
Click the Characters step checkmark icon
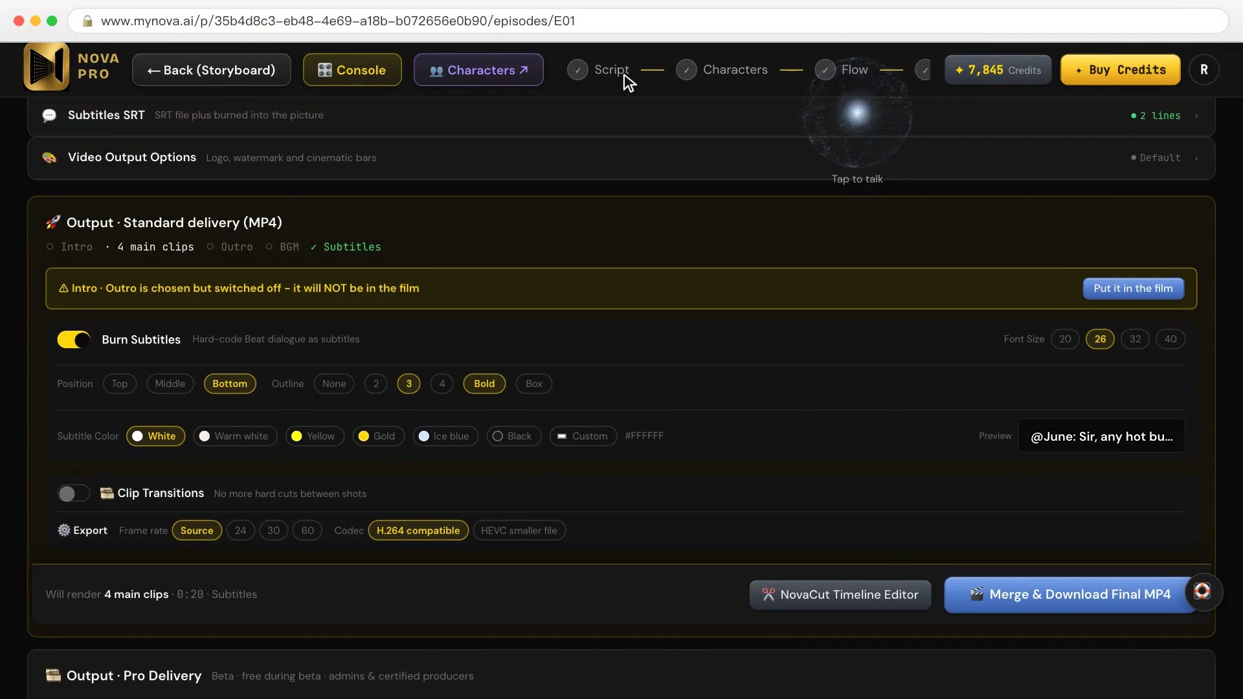point(686,70)
